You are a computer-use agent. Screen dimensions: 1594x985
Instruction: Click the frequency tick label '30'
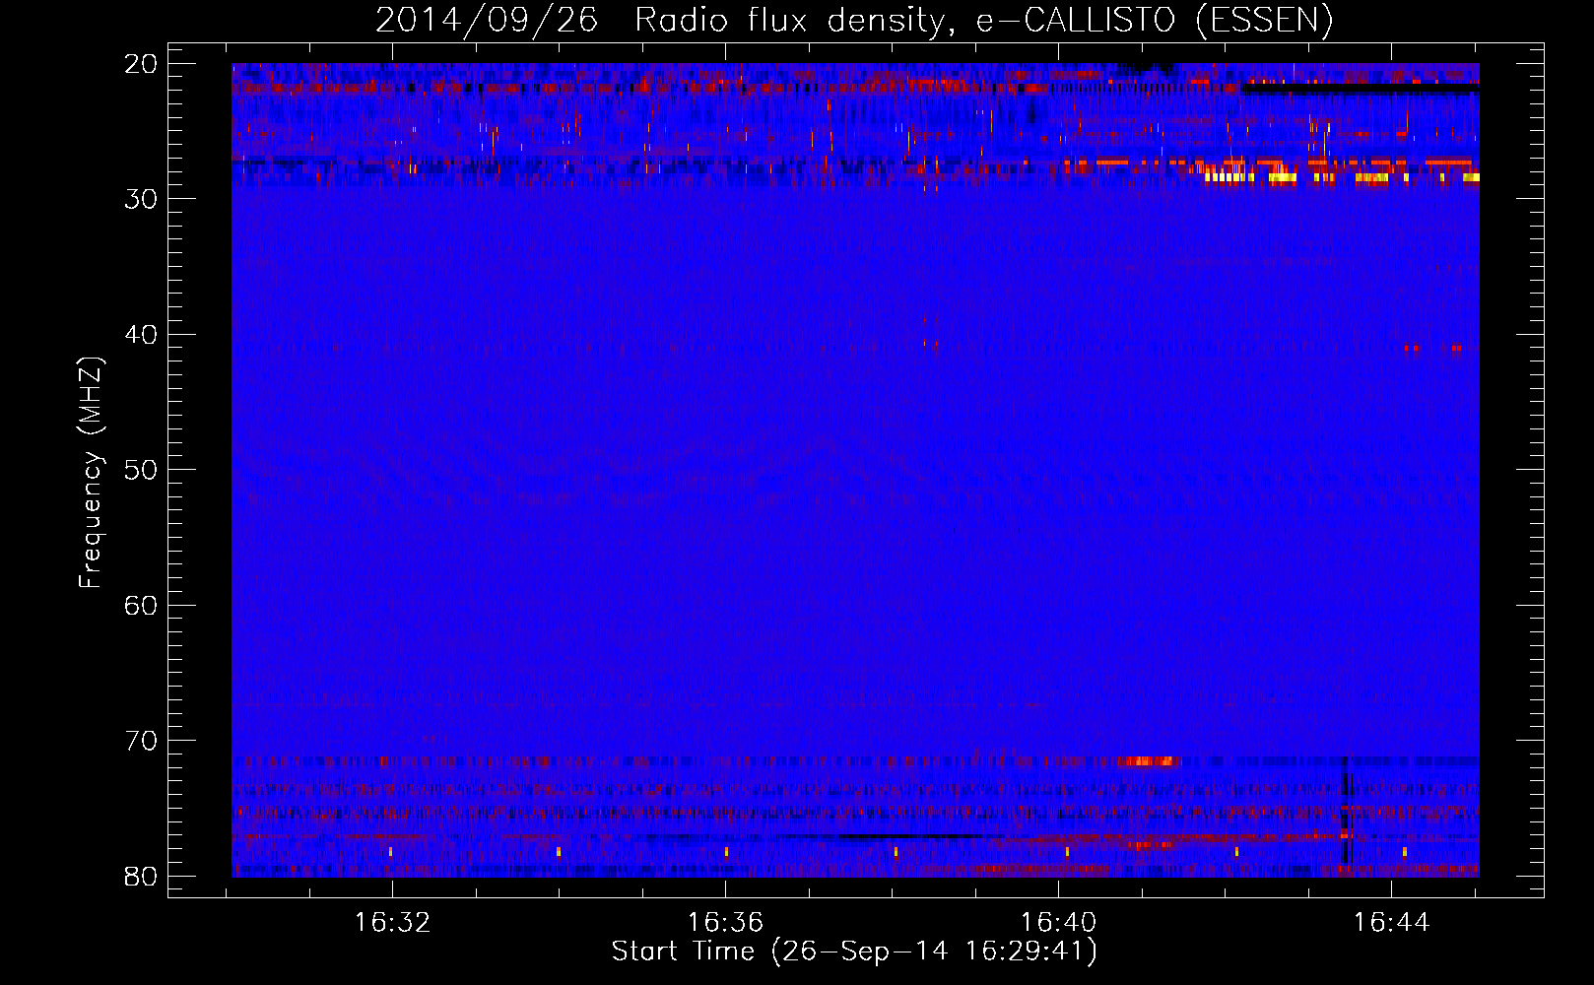[142, 198]
